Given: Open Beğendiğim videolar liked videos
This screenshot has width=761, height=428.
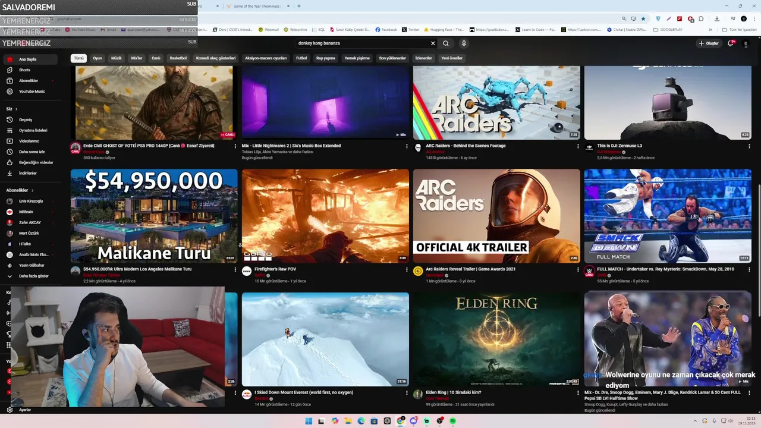Looking at the screenshot, I should (x=36, y=162).
